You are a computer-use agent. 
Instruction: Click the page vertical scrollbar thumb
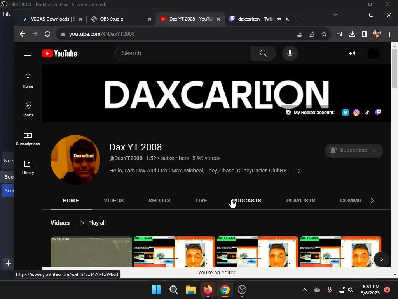(x=394, y=68)
